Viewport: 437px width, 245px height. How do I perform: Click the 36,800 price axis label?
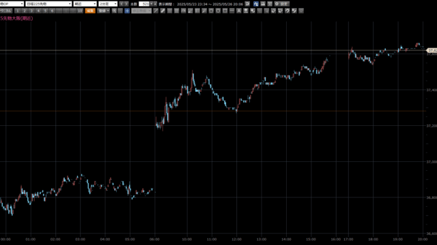coord(432,197)
